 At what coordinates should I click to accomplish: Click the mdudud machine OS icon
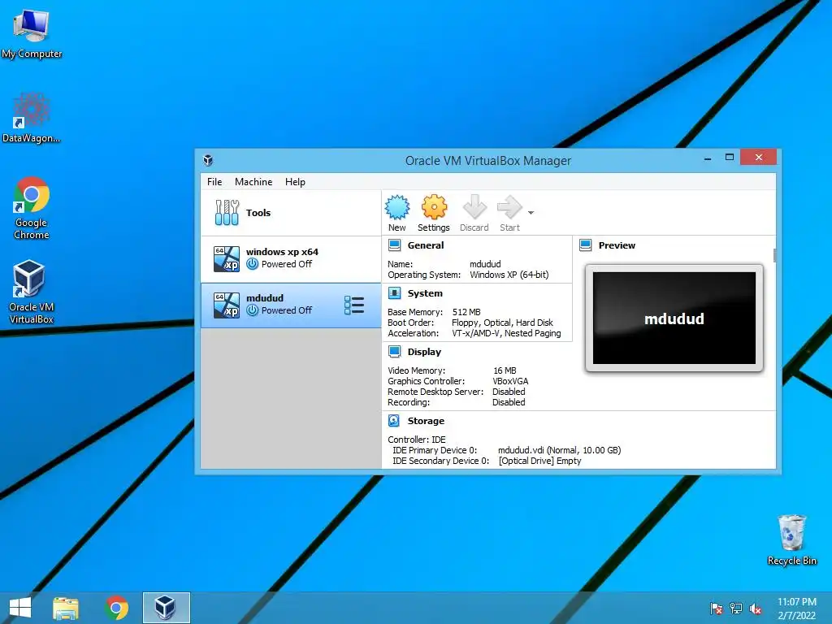point(227,305)
